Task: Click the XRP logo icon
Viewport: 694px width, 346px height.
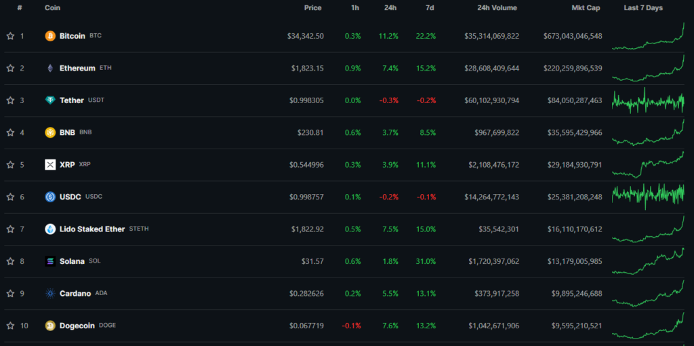Action: click(x=50, y=164)
